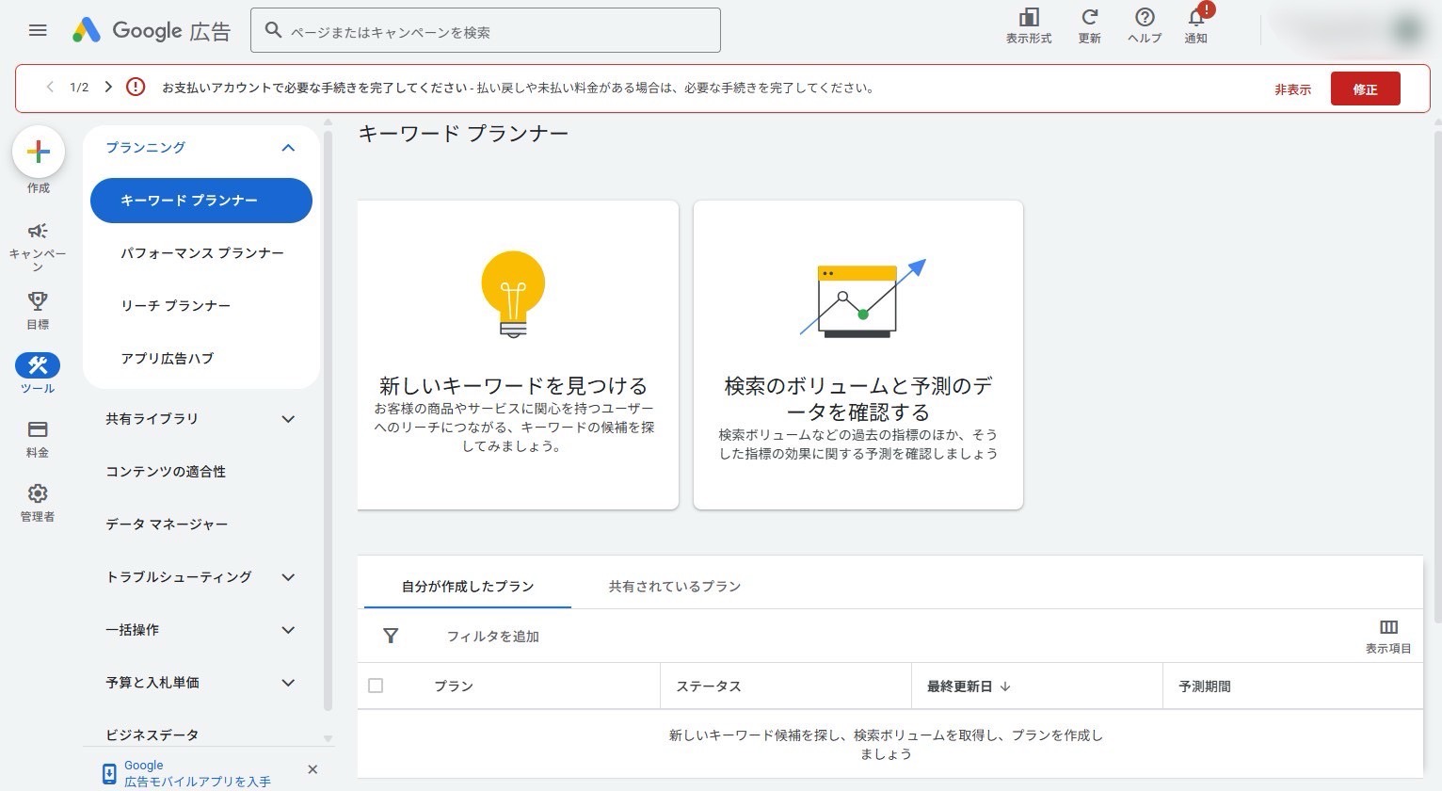Toggle the select-all checkbox in plan table
The image size is (1442, 791).
[x=376, y=686]
